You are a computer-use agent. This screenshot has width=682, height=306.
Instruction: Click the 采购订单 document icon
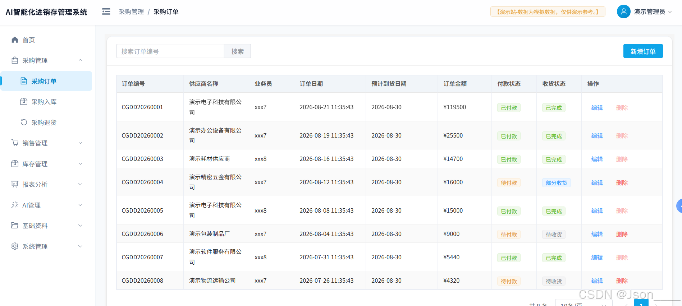pyautogui.click(x=24, y=81)
